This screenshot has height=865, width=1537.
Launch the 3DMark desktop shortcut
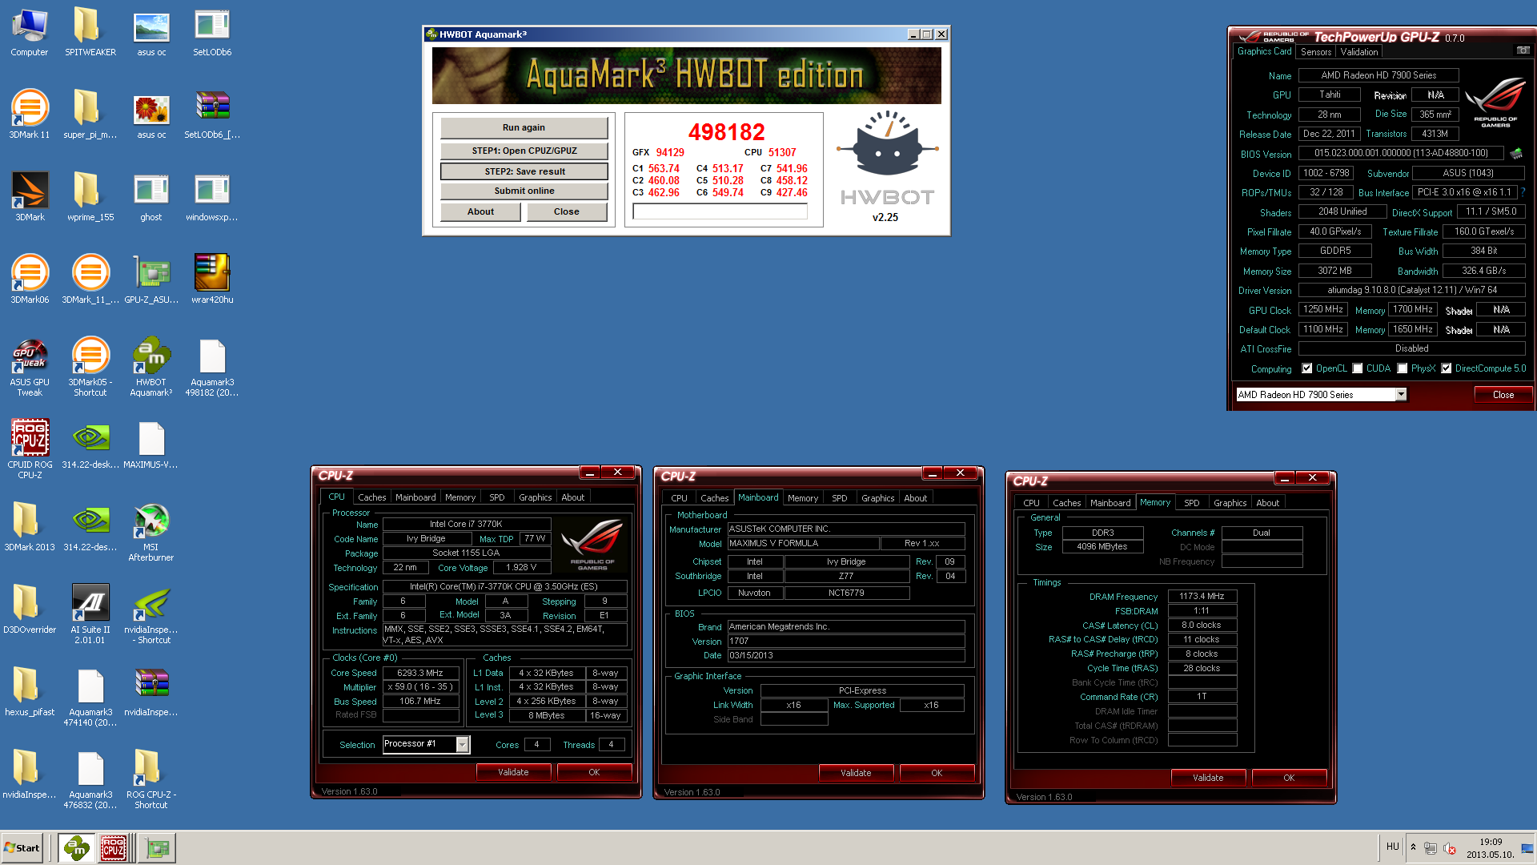coord(30,197)
